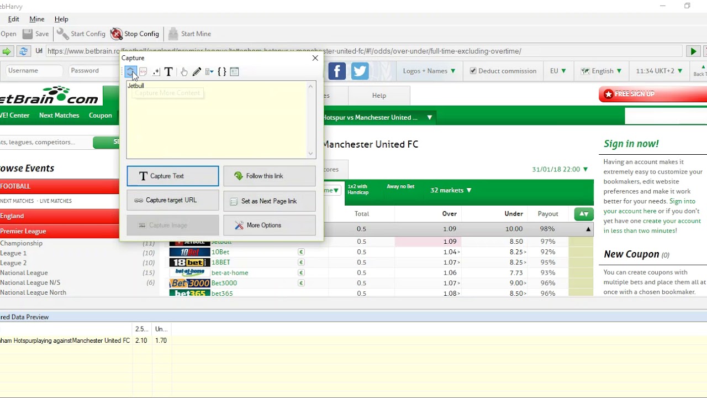
Task: Click the green forward navigation arrow
Action: pos(7,51)
